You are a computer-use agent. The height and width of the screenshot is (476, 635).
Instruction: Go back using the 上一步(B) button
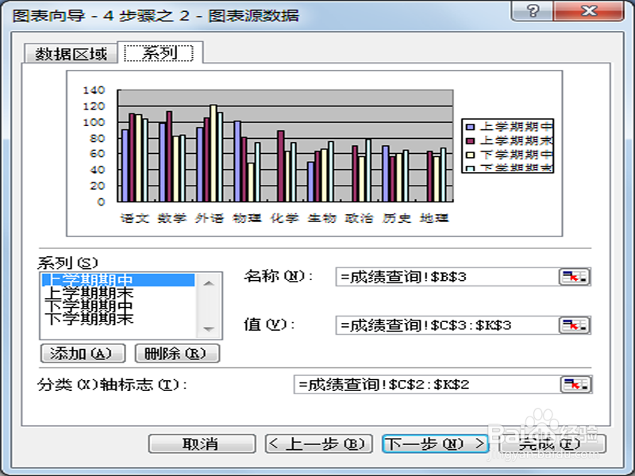pyautogui.click(x=317, y=443)
